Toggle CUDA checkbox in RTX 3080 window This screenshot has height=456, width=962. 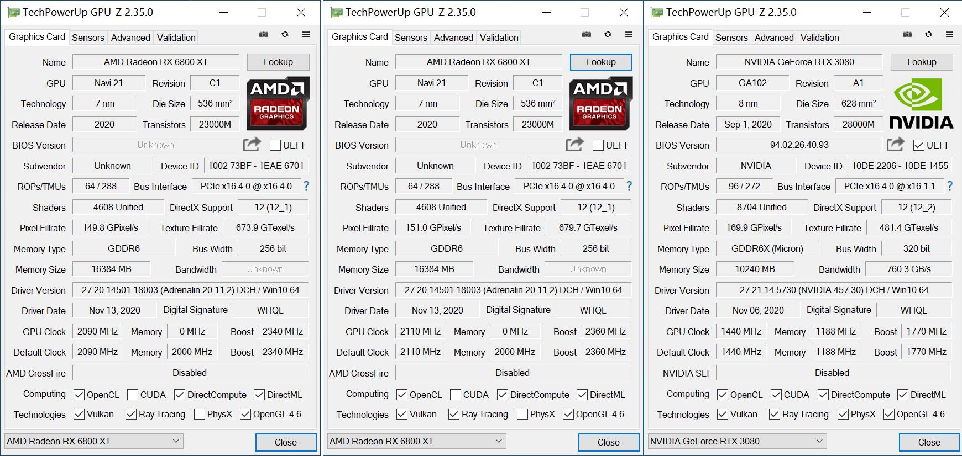(x=776, y=395)
